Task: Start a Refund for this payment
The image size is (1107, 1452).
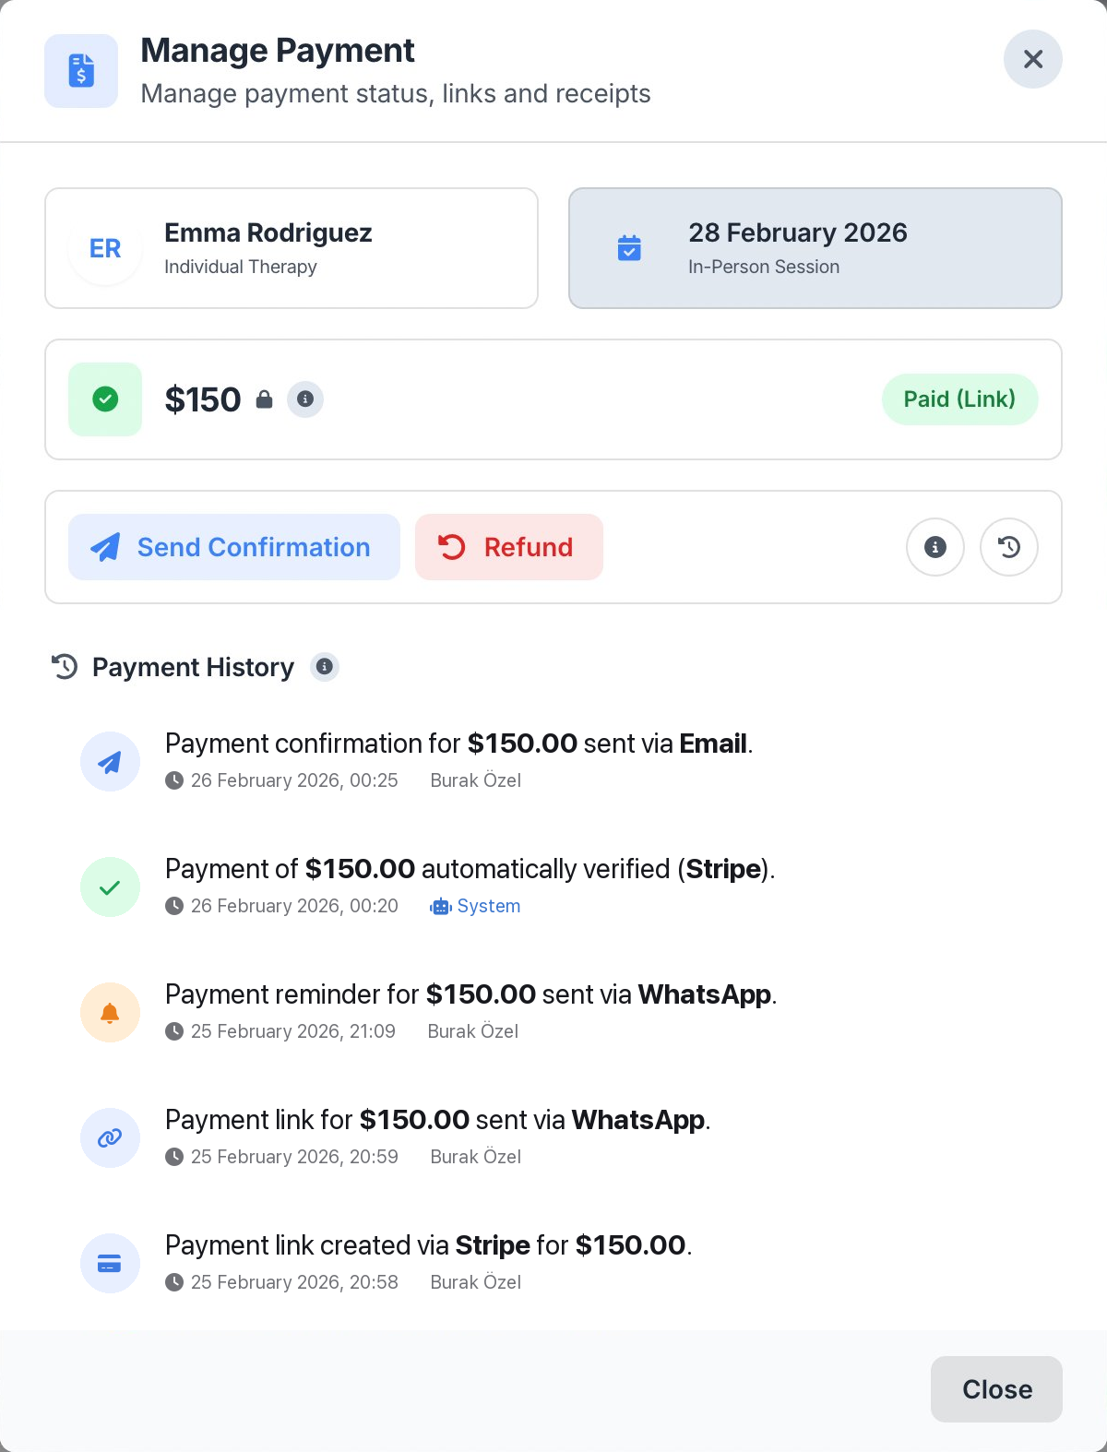Action: (x=509, y=547)
